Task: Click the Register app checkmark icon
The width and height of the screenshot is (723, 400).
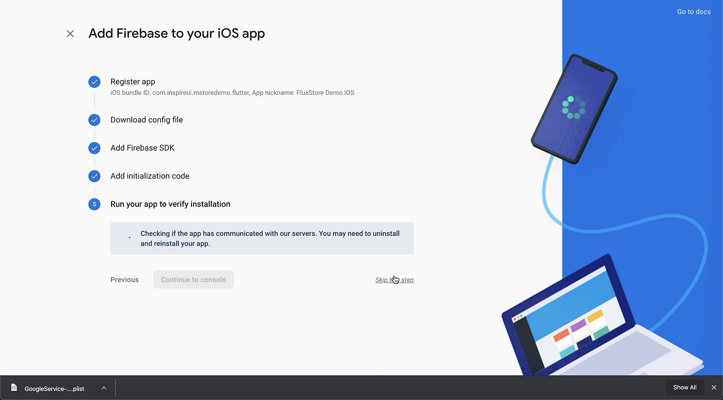Action: pyautogui.click(x=94, y=82)
